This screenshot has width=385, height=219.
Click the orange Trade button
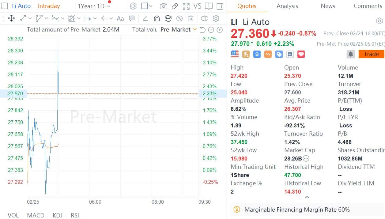tap(371, 54)
